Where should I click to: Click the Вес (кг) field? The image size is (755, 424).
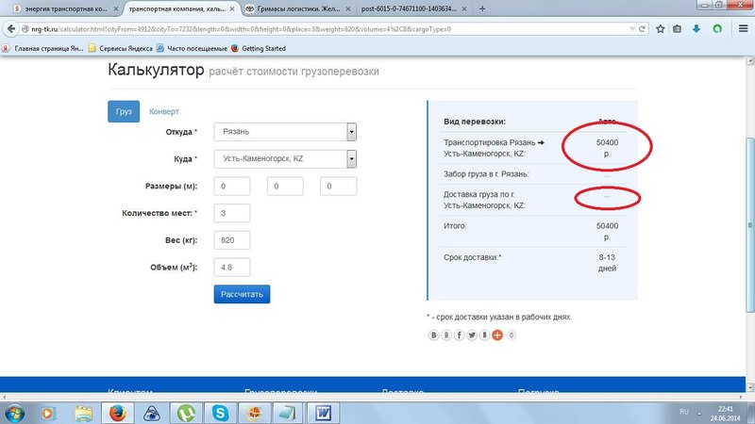click(x=231, y=240)
